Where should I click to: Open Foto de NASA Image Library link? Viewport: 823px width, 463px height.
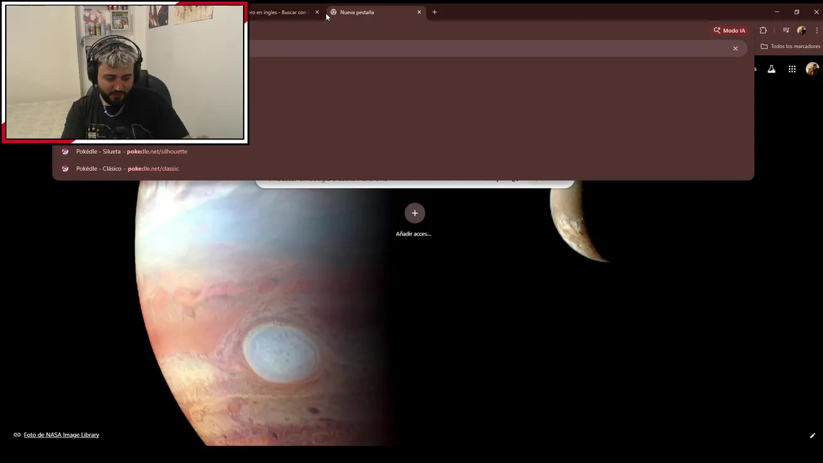[x=61, y=435]
